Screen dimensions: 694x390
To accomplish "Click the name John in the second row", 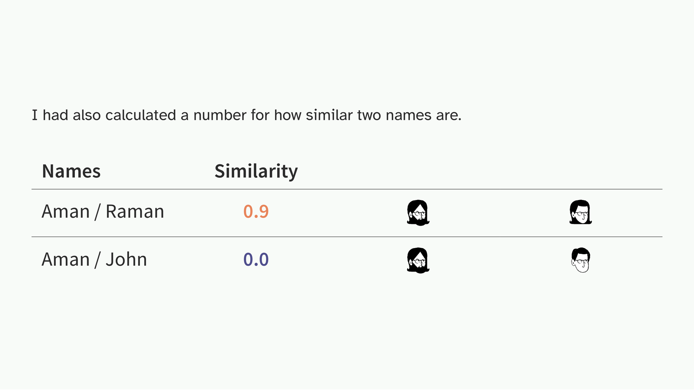I will [x=126, y=260].
